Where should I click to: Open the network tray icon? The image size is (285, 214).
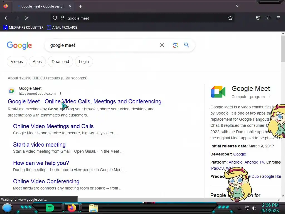pos(247,208)
